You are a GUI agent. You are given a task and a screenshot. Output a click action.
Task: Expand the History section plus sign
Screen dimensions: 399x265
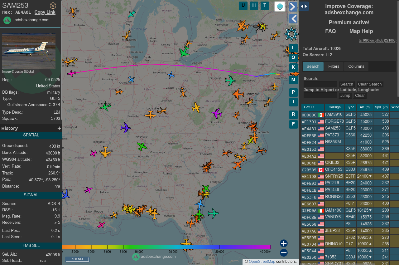click(x=59, y=128)
